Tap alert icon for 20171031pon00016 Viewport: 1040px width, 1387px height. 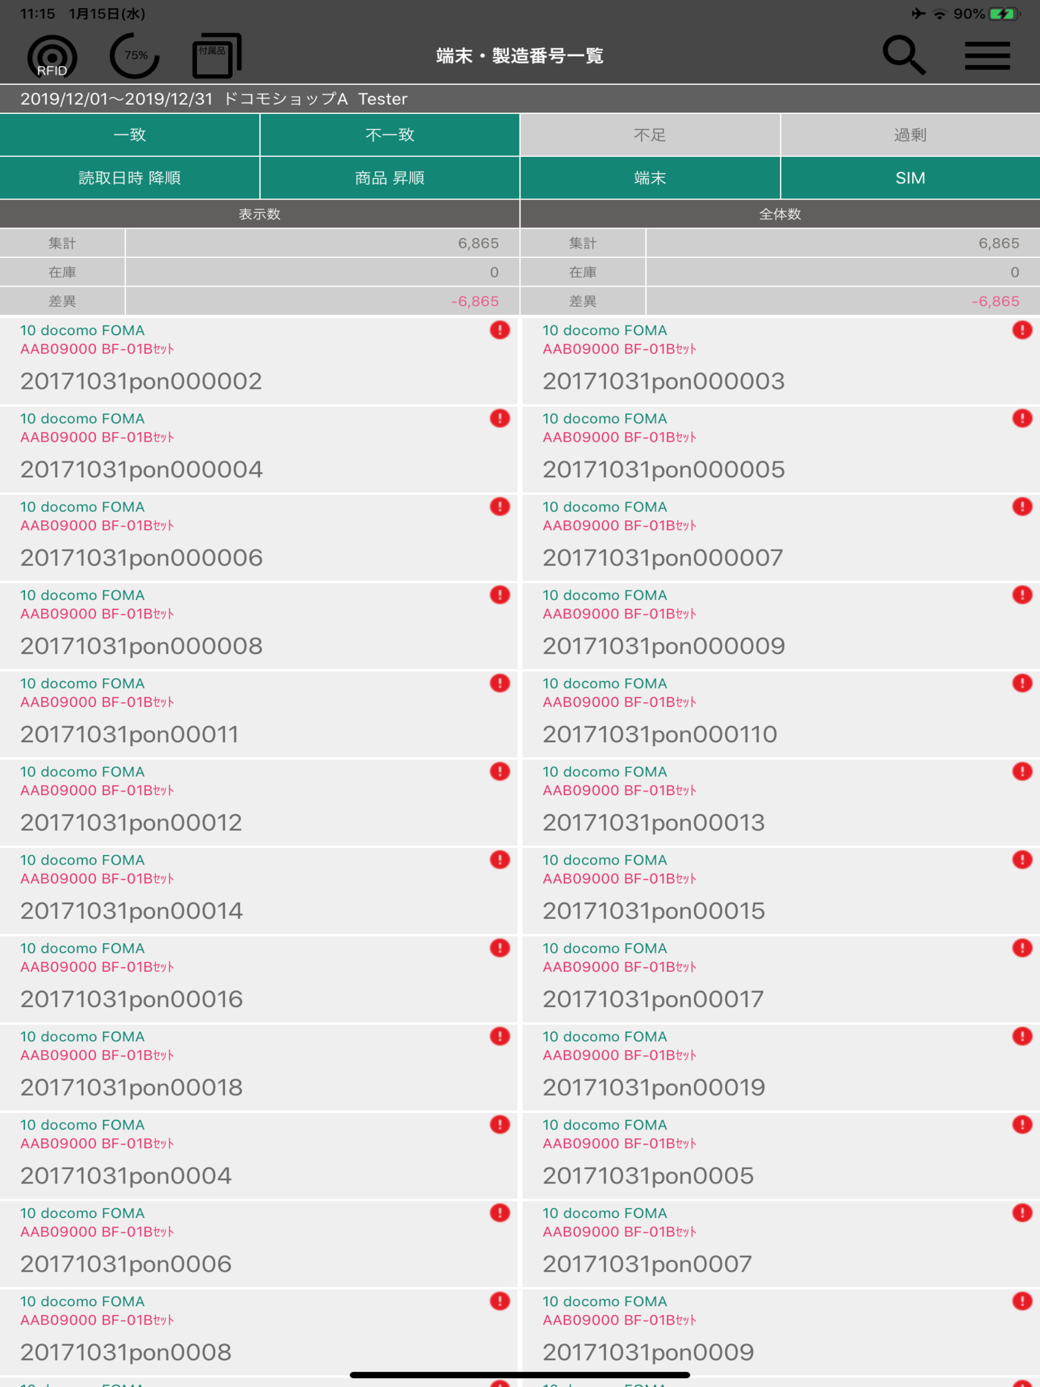pos(499,949)
